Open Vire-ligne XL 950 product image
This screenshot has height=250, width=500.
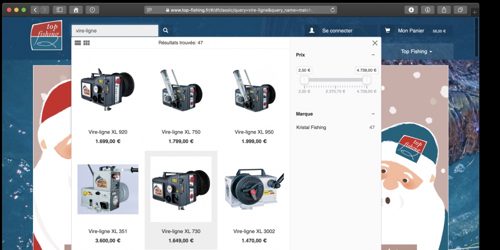[254, 90]
